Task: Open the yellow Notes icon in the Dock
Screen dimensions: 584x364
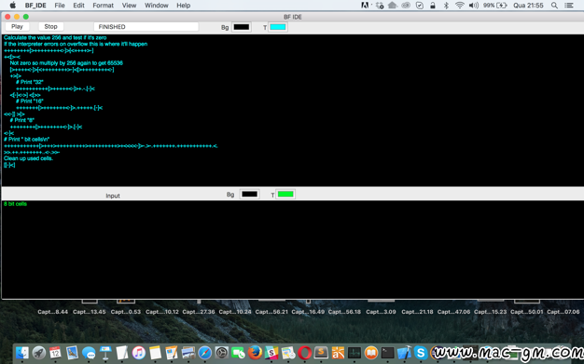Action: pos(155,353)
